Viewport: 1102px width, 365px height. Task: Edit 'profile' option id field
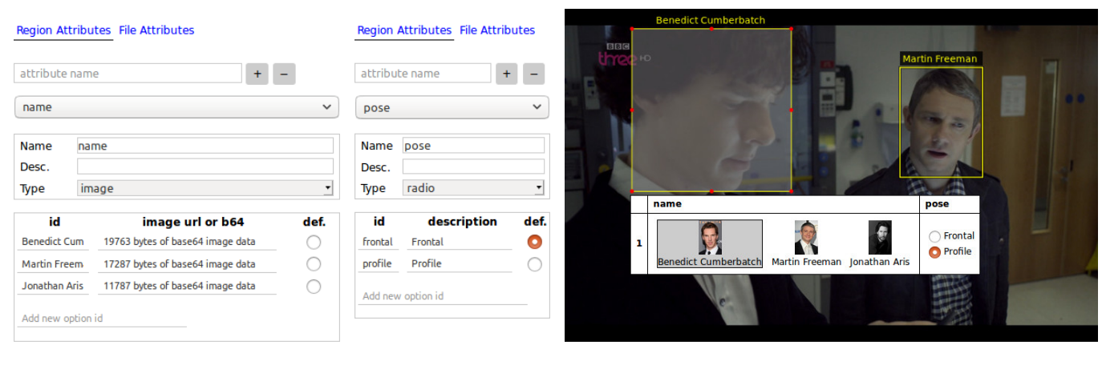tap(379, 264)
